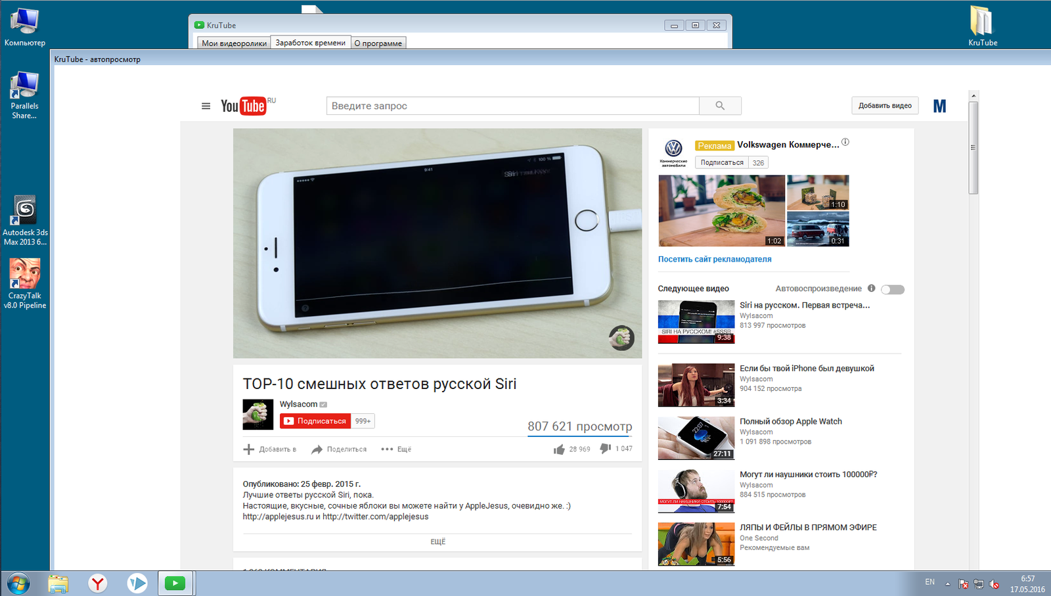Toggle the Автовоспроизведение autoplay switch
The image size is (1051, 596).
pyautogui.click(x=892, y=289)
